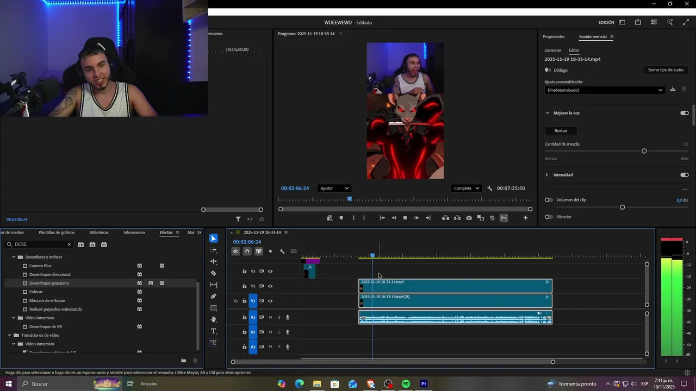Filter effects by YUV icon

104,244
